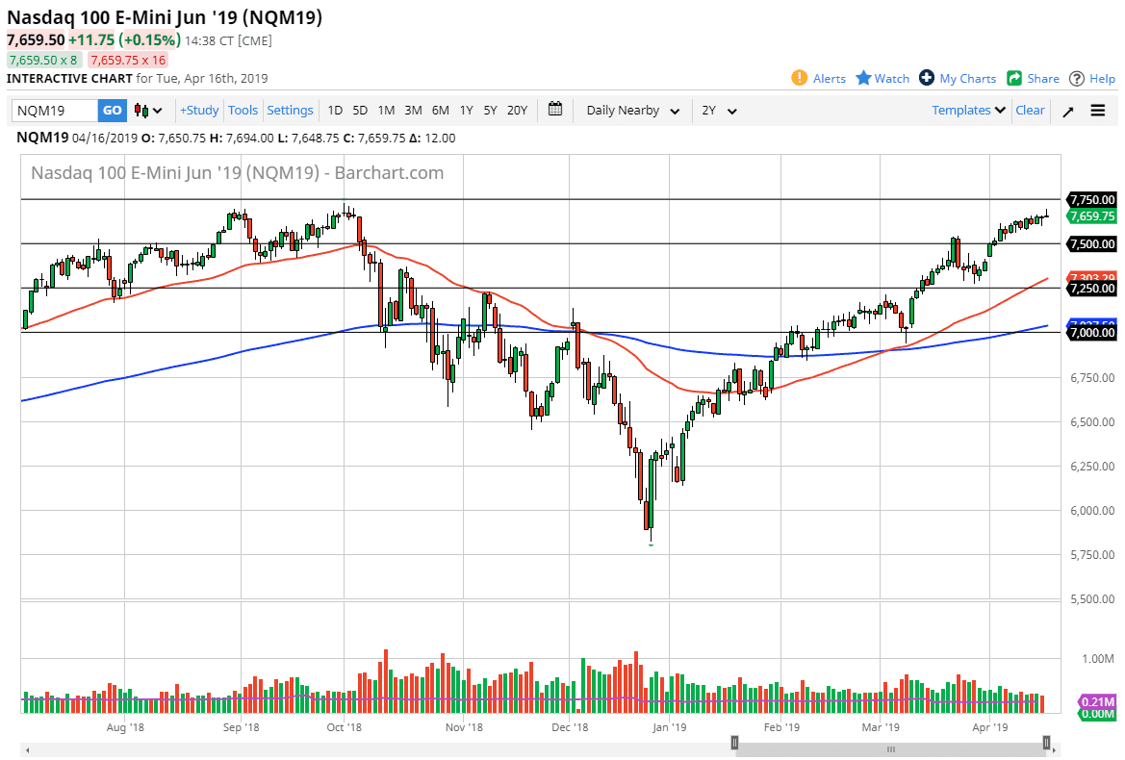Clear chart annotations via the Clear link
Screen dimensions: 1125x760
(1030, 110)
